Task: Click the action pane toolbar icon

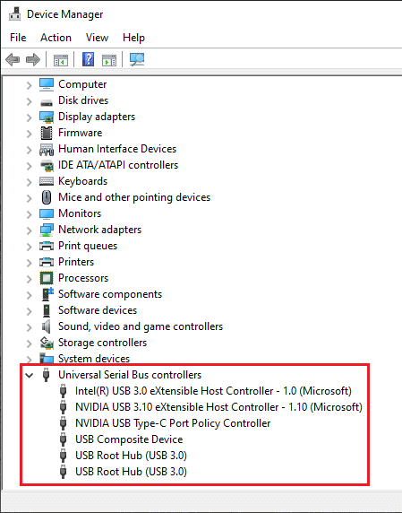Action: point(109,60)
